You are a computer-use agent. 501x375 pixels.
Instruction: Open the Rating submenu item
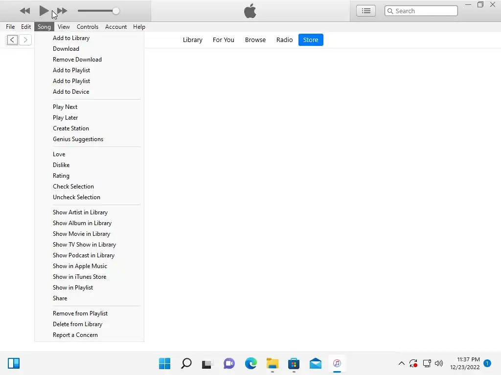point(89,176)
